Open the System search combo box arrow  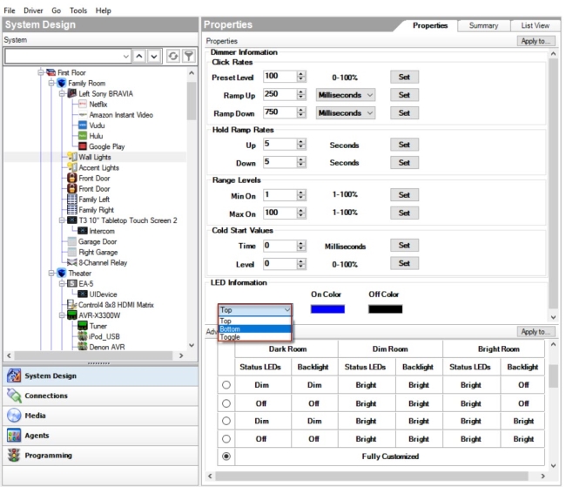point(125,57)
